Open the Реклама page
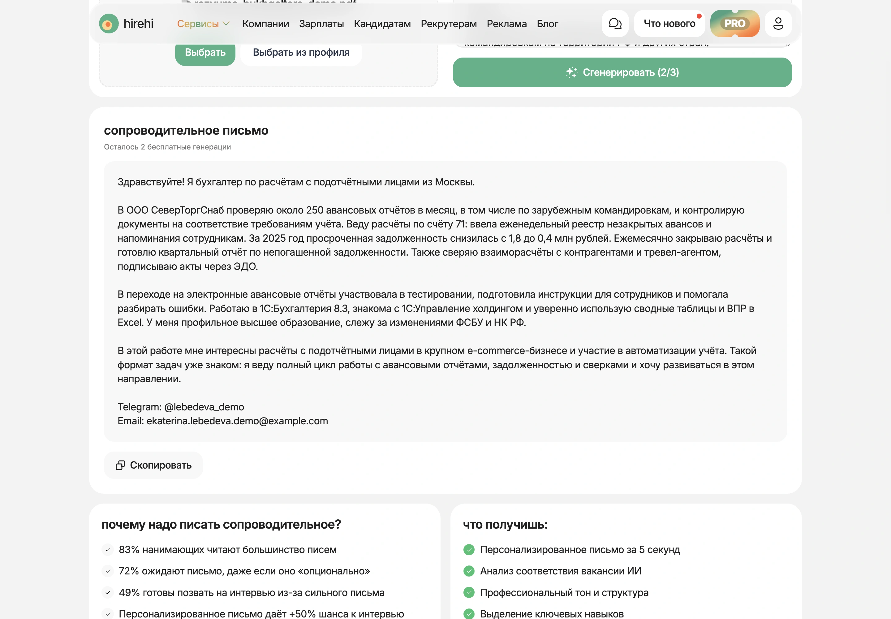Screen dimensions: 891x619 point(507,24)
